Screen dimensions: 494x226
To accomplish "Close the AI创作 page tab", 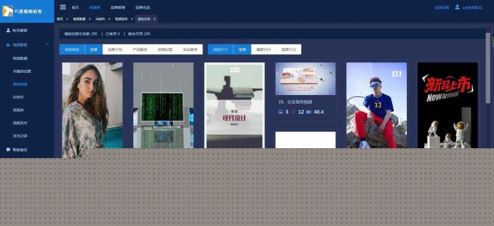I will pos(109,19).
